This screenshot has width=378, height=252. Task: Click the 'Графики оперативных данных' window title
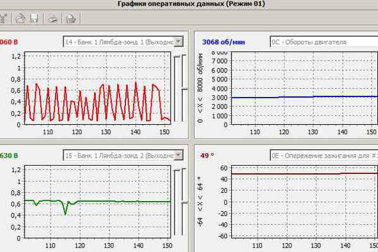click(x=192, y=4)
